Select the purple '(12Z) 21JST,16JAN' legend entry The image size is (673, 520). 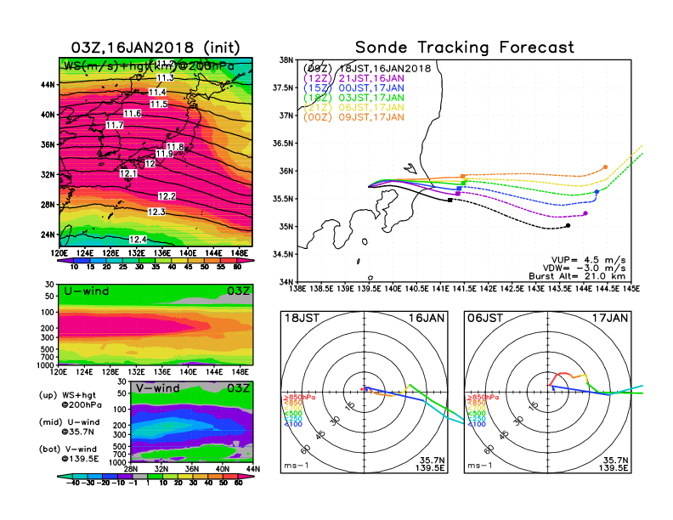click(353, 78)
